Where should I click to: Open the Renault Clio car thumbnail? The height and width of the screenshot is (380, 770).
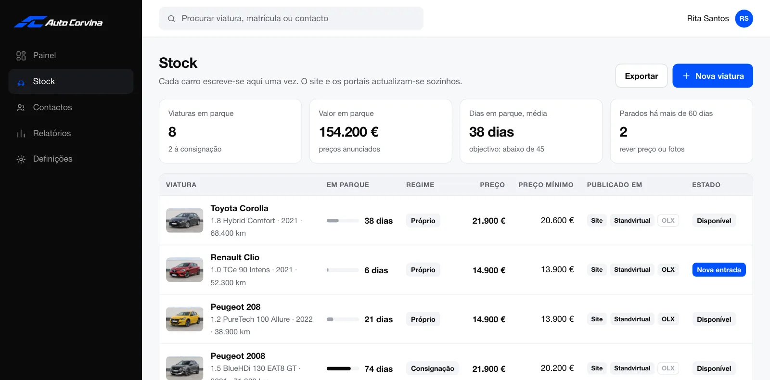tap(185, 270)
